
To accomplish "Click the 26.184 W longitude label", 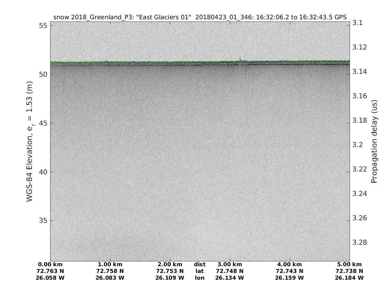I will pos(349,278).
